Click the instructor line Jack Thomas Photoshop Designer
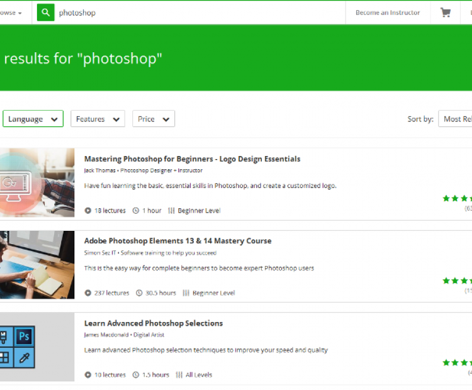 point(143,170)
